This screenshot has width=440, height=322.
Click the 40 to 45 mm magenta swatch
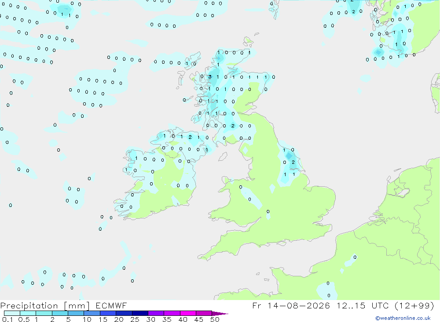[x=188, y=313]
